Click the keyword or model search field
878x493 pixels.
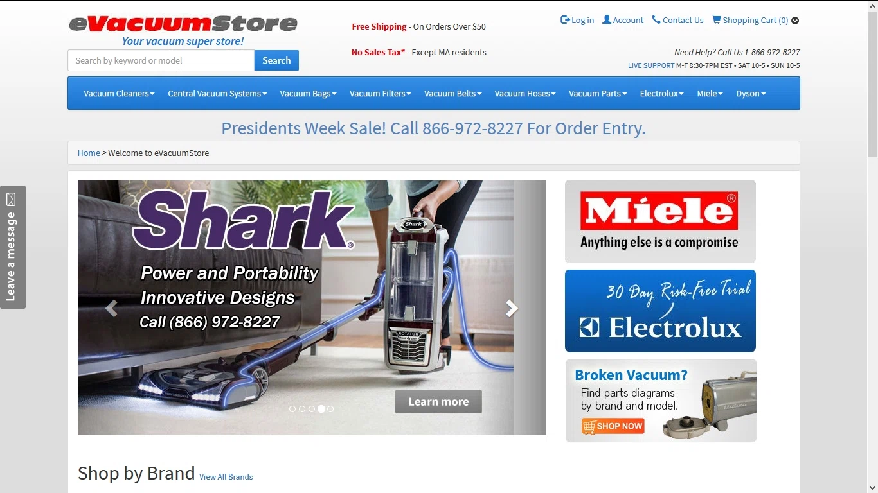161,60
